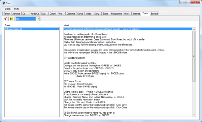Click line "delete DRESS.sln"
202x122 pixels.
click(x=85, y=76)
